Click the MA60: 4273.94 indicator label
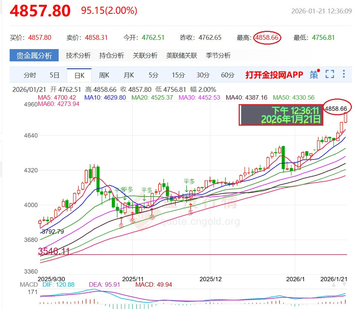This screenshot has width=356, height=309. pos(59,104)
